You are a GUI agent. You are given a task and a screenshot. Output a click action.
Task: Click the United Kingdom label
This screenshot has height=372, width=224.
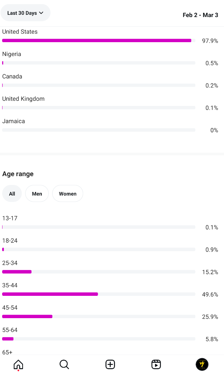pyautogui.click(x=23, y=99)
